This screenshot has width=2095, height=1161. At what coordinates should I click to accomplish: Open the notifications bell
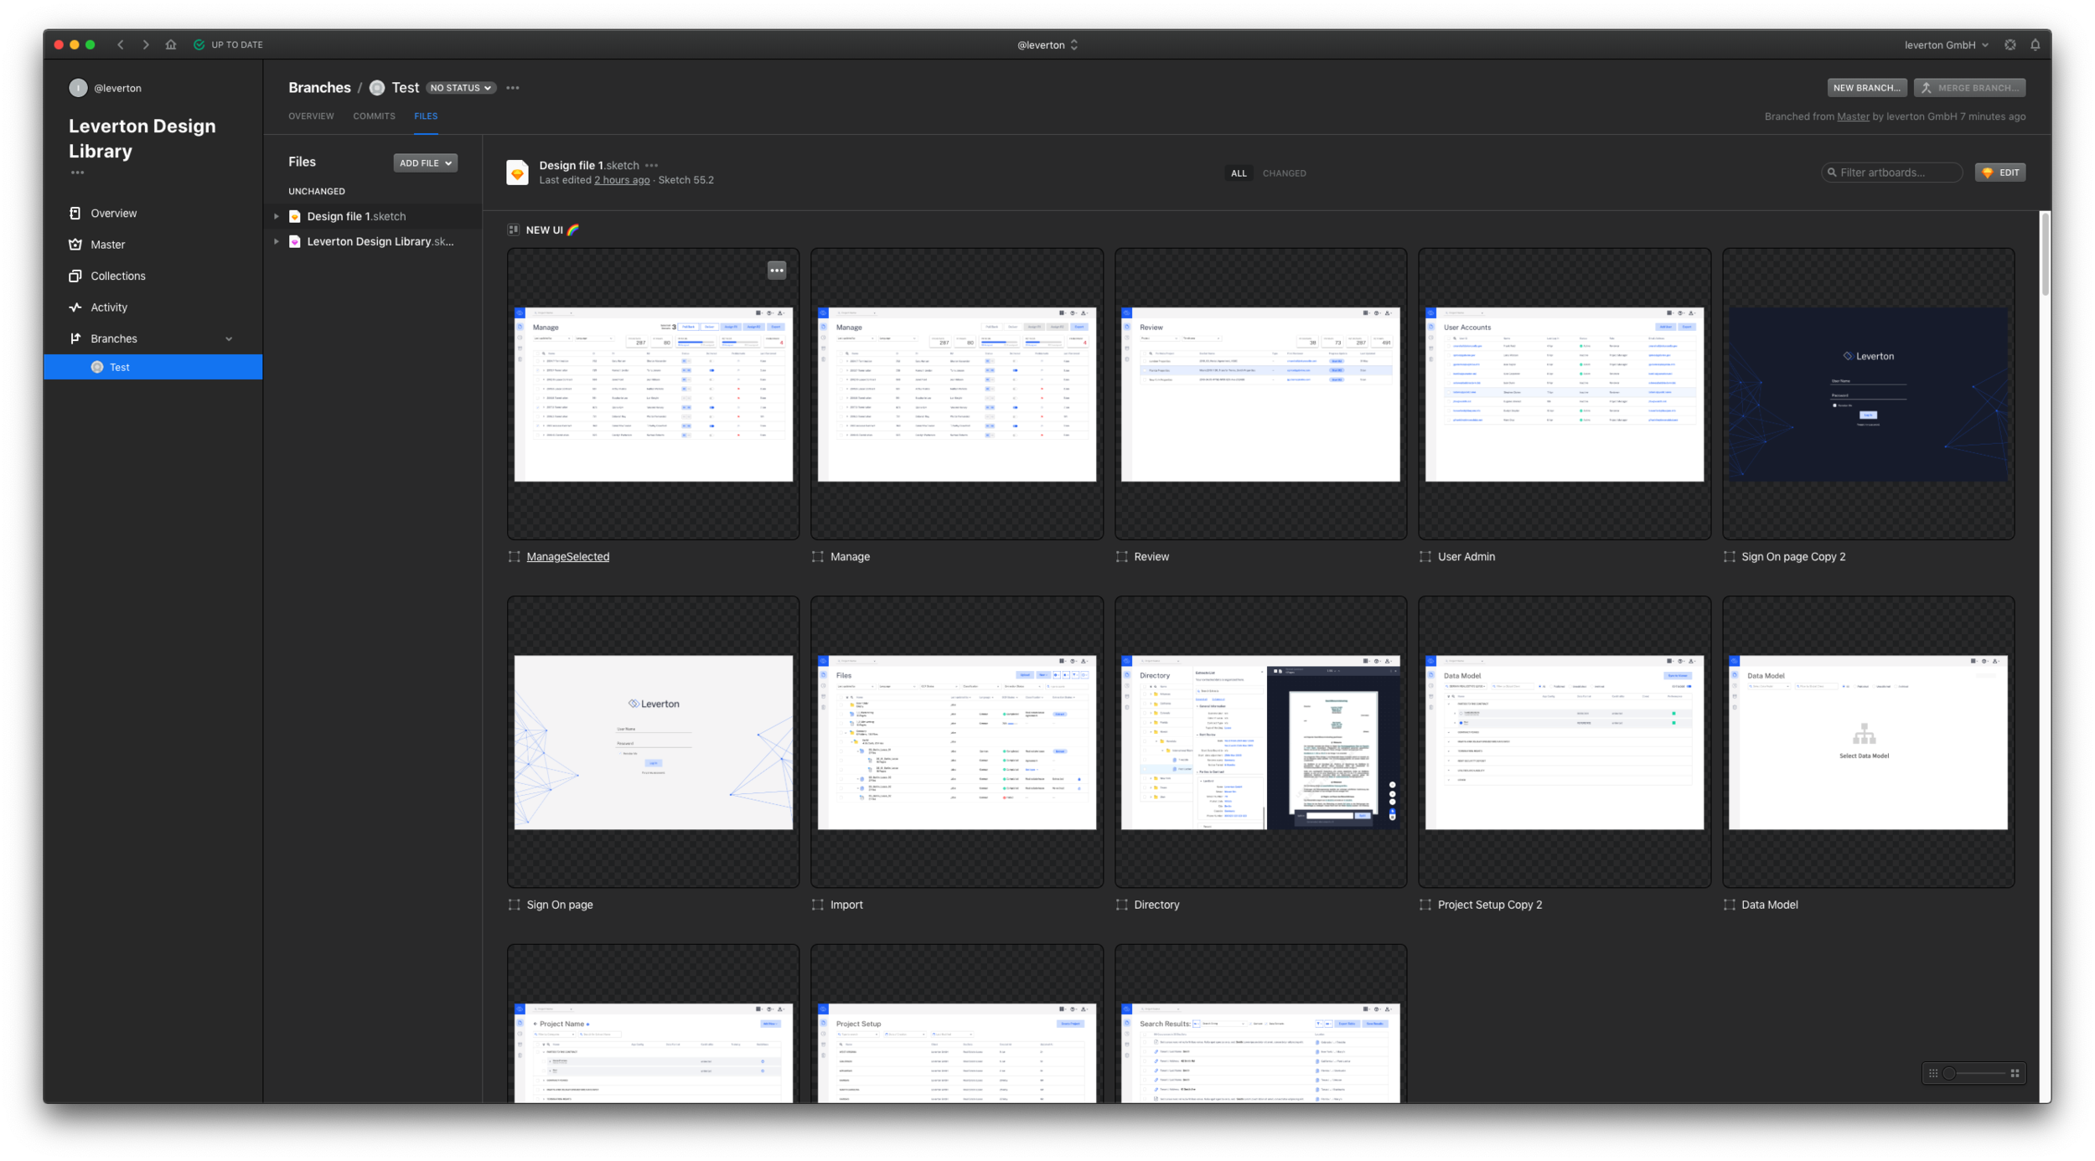[2035, 44]
